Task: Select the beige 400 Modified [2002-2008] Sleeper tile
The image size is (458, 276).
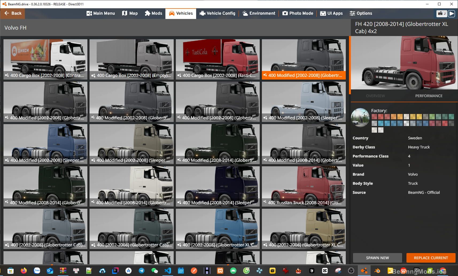Action: (131, 144)
